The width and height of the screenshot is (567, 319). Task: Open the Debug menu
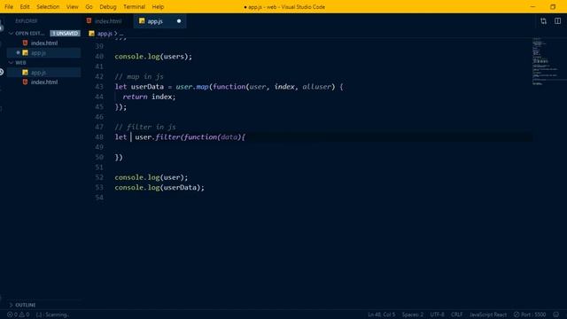[x=108, y=7]
